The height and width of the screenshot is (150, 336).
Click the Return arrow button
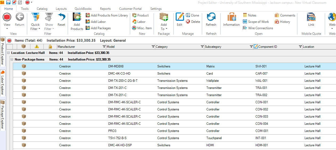pyautogui.click(x=19, y=20)
